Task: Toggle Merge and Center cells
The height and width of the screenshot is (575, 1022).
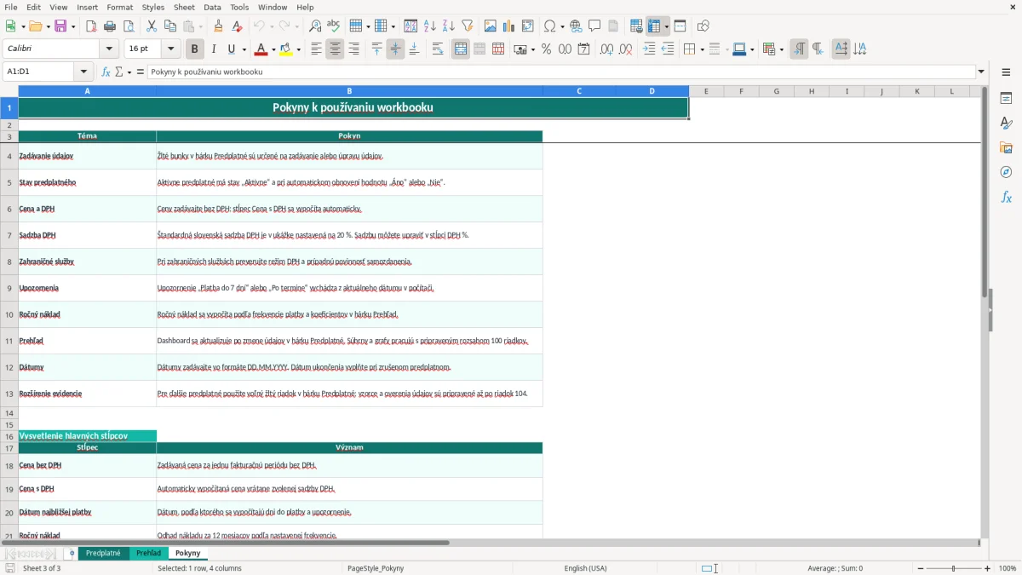Action: [x=461, y=49]
